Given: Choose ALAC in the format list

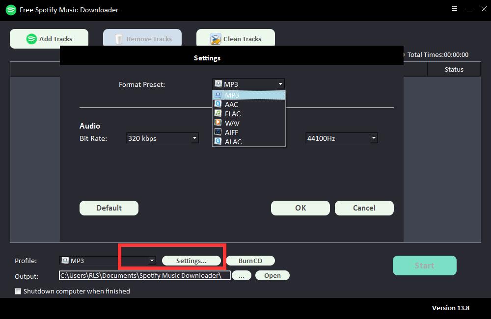Looking at the screenshot, I should 233,142.
